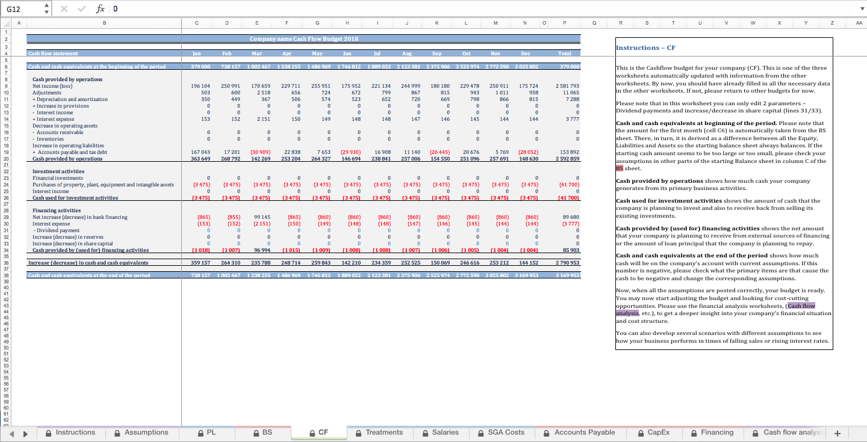Click the 'Company name Cash Flow Budget 2018' title
This screenshot has height=442, width=867.
pyautogui.click(x=304, y=38)
